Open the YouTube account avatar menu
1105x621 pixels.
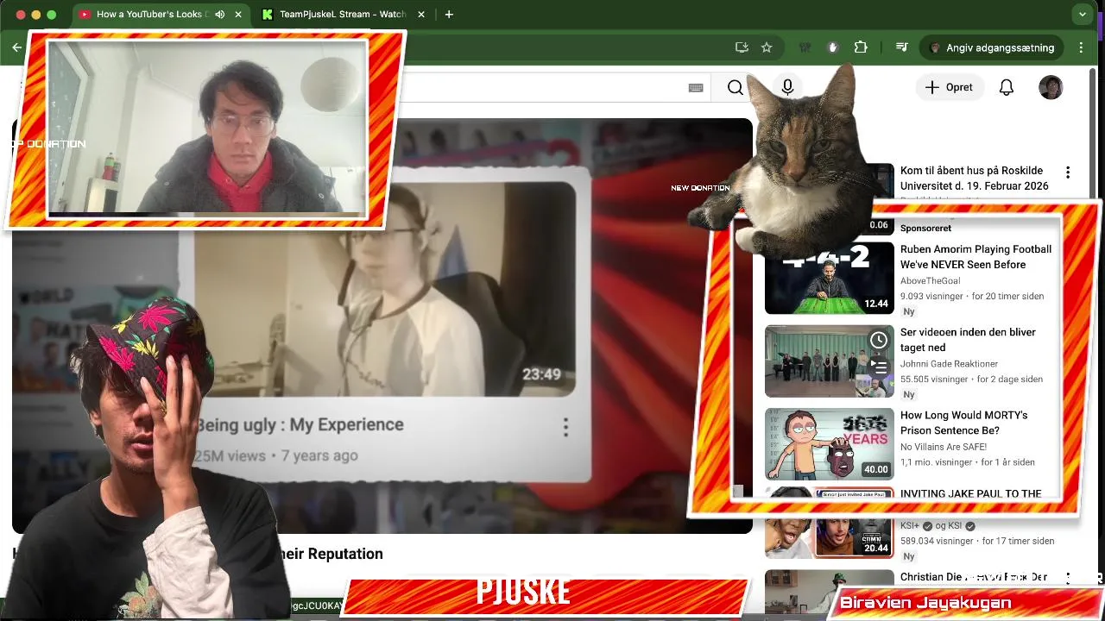click(1051, 87)
